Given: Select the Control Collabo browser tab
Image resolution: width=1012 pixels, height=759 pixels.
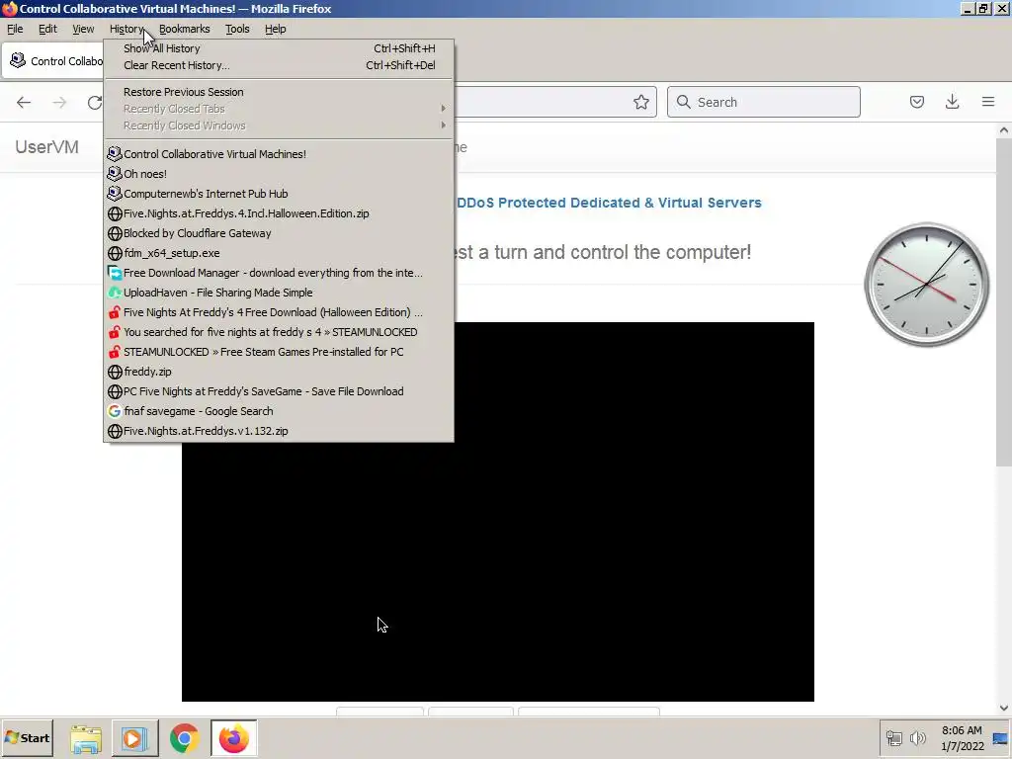Looking at the screenshot, I should tap(53, 61).
